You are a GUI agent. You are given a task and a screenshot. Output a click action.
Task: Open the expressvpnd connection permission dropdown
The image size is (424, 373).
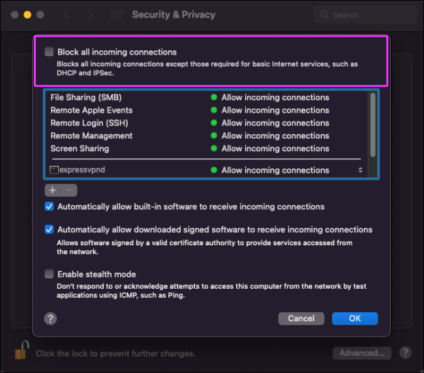coord(360,170)
